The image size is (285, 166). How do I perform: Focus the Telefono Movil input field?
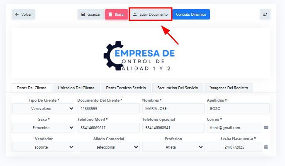108,128
